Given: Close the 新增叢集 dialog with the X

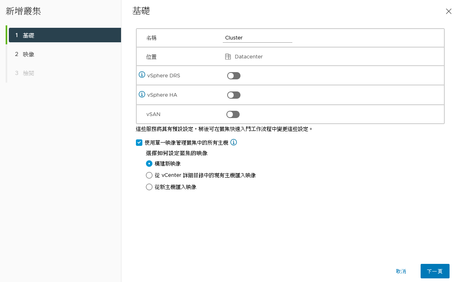Looking at the screenshot, I should coord(448,11).
